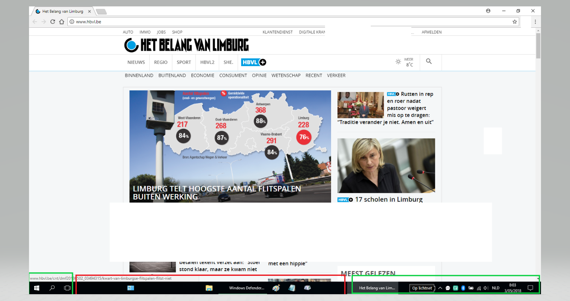This screenshot has width=570, height=301.
Task: Click the AFMELDEN link
Action: tap(431, 32)
